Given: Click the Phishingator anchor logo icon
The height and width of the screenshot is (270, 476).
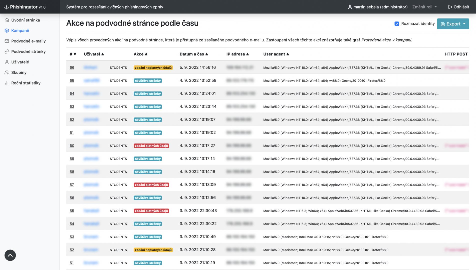Looking at the screenshot, I should point(7,7).
